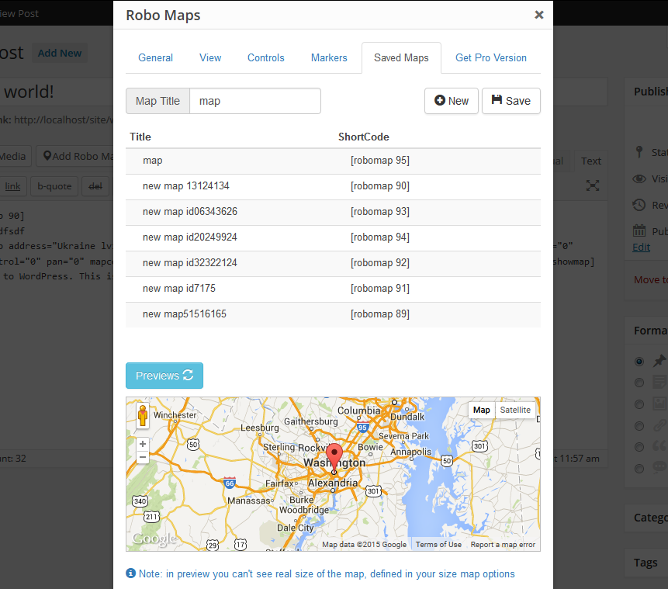Select row 'new map id7175'

333,289
